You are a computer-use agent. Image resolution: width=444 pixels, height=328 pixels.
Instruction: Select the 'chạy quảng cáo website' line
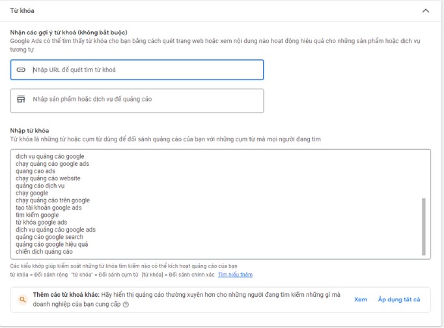48,178
